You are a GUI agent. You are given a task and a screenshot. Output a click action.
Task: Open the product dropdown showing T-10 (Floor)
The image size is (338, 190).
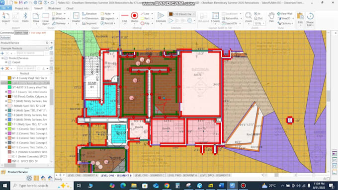182,14
